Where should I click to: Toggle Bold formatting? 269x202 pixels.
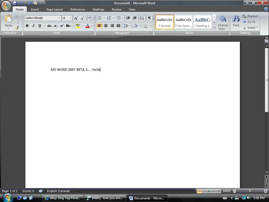tap(27, 26)
